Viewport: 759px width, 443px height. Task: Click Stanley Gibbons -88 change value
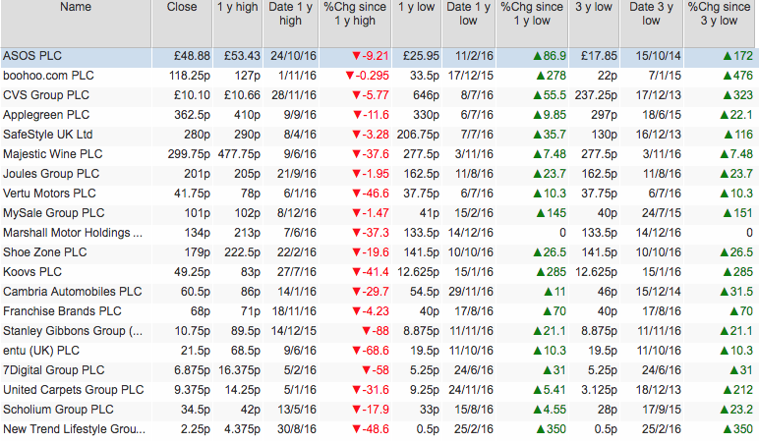coord(376,331)
